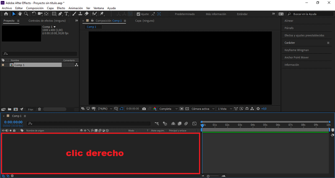Delete selected item with trash icon
This screenshot has width=335, height=178.
39,109
